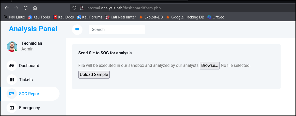Viewport: 296px width, 116px height.
Task: Toggle sidebar with hamburger menu icon
Action: (77, 30)
